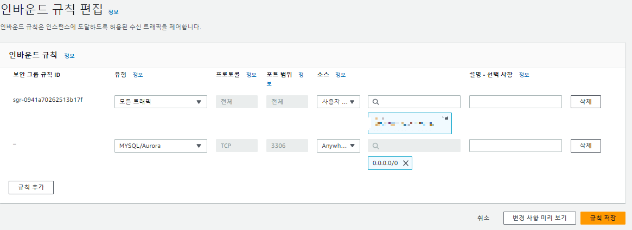
Task: Click 취소 to cancel editing
Action: point(483,218)
